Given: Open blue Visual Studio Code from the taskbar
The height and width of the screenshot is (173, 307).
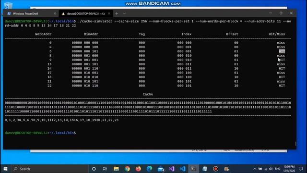Looking at the screenshot, I should coord(182,169).
